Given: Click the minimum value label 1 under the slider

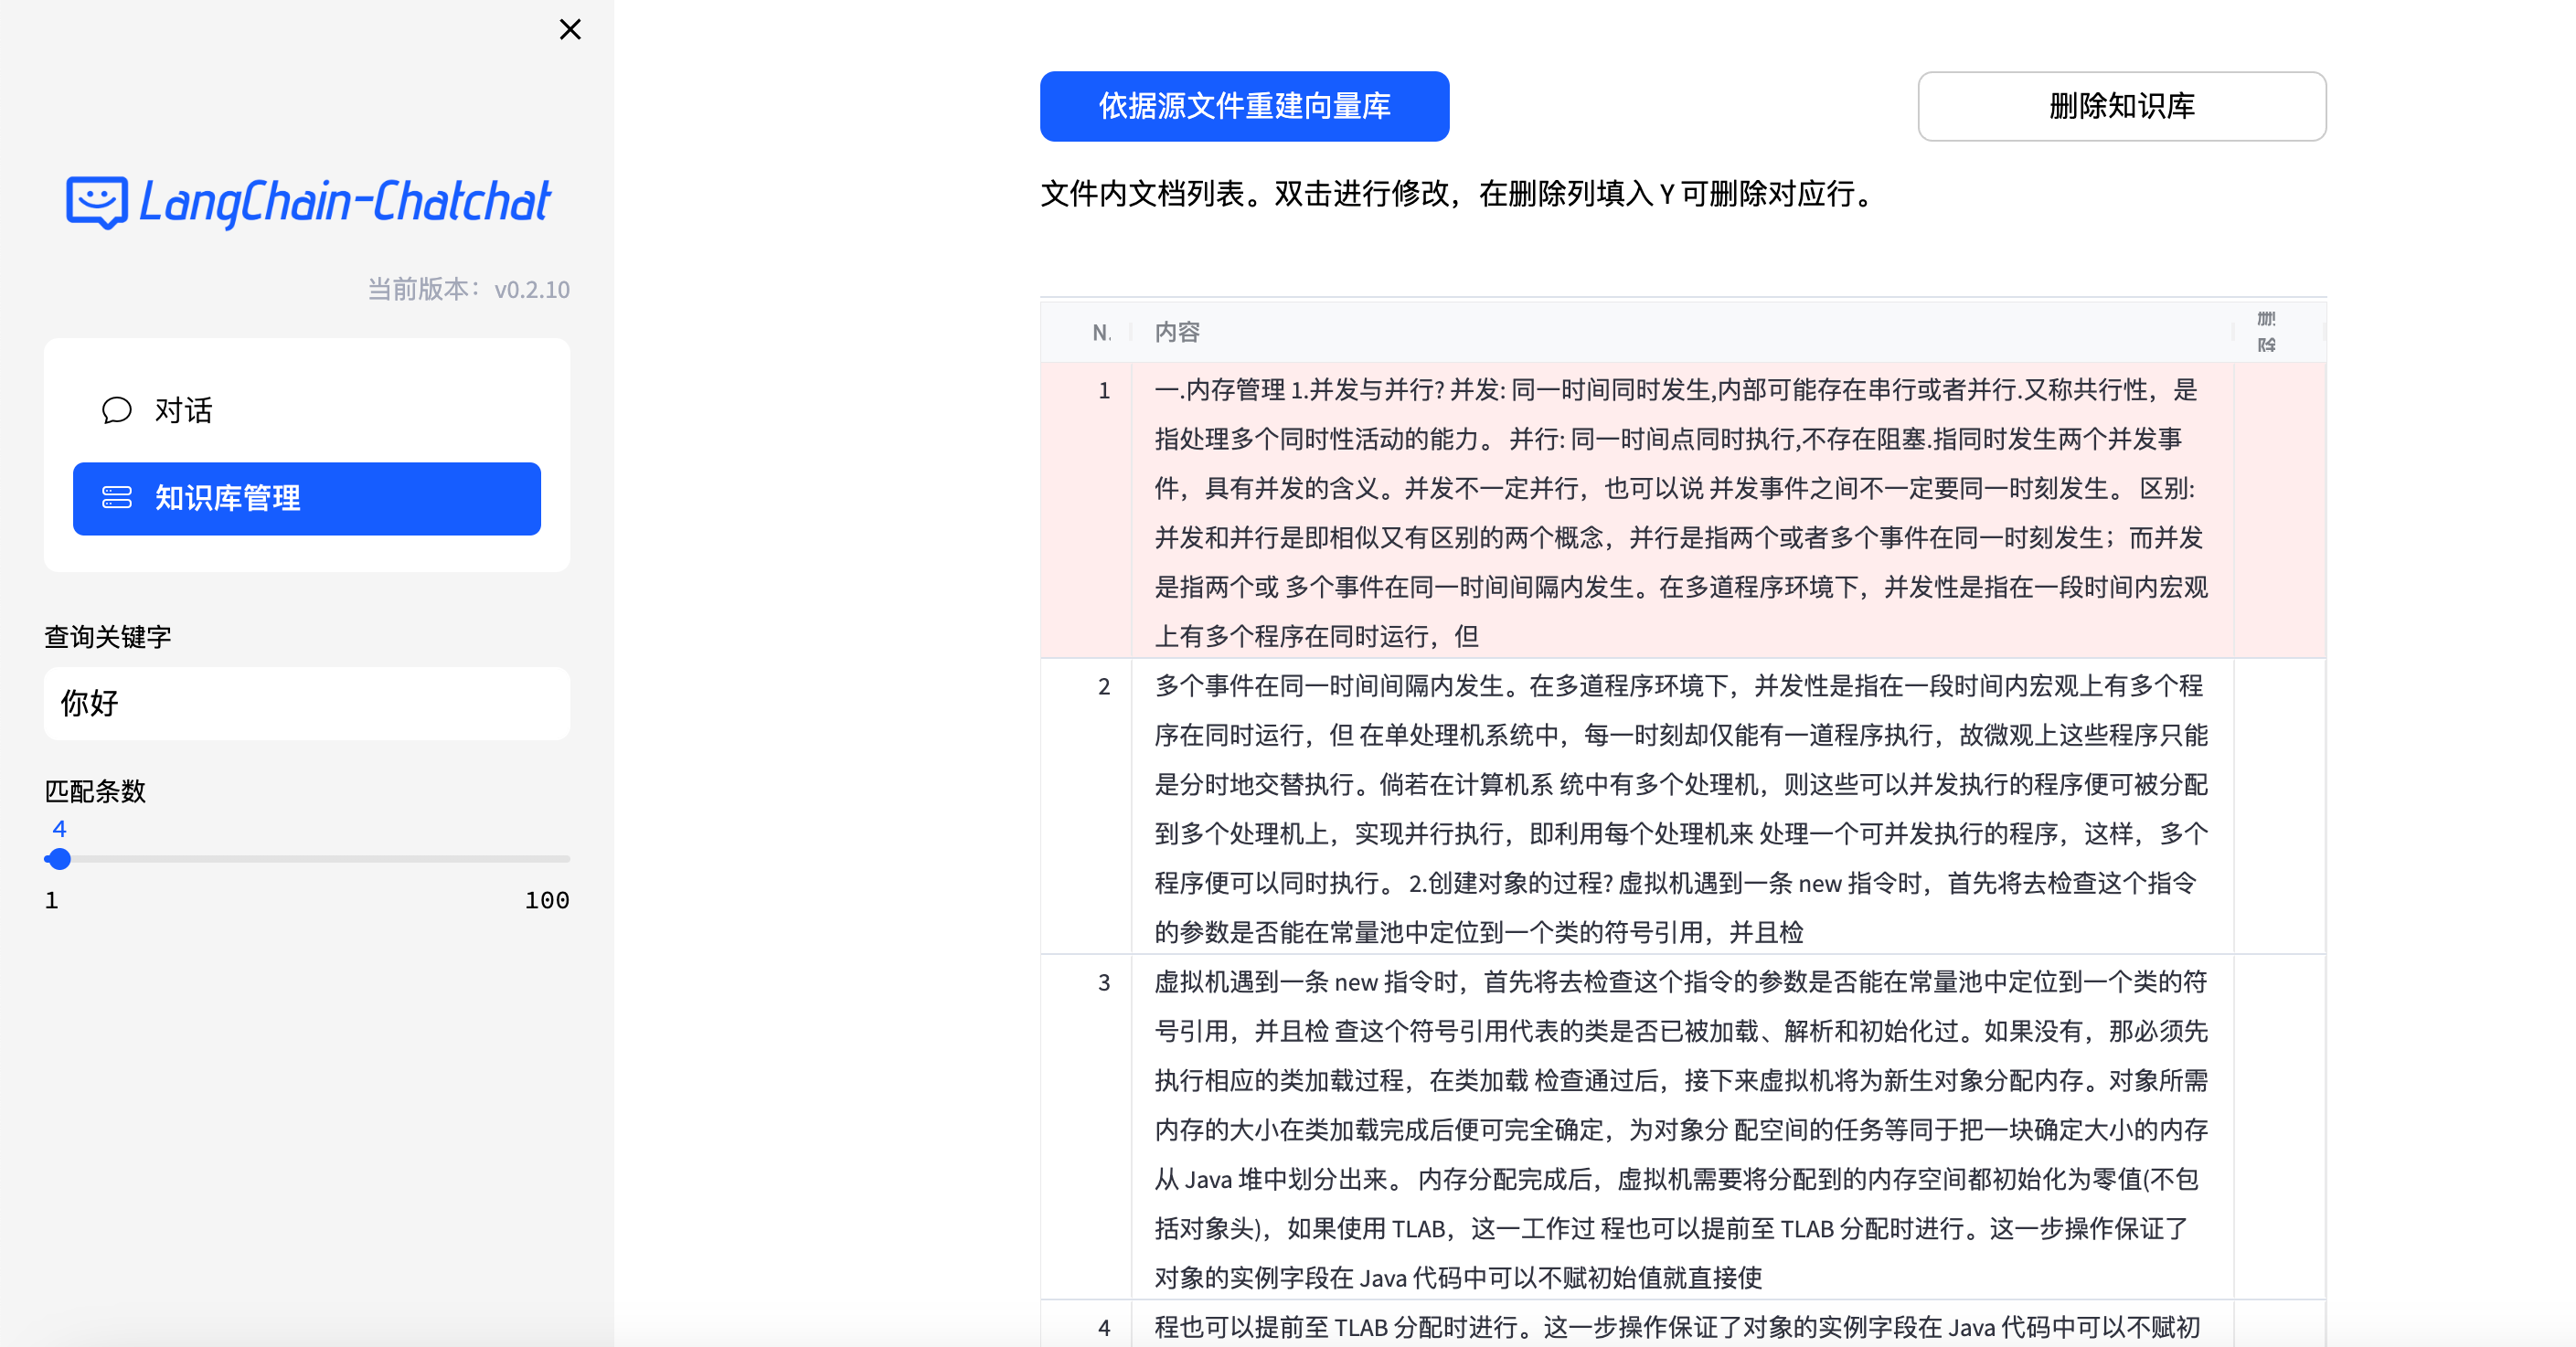Looking at the screenshot, I should pyautogui.click(x=51, y=899).
